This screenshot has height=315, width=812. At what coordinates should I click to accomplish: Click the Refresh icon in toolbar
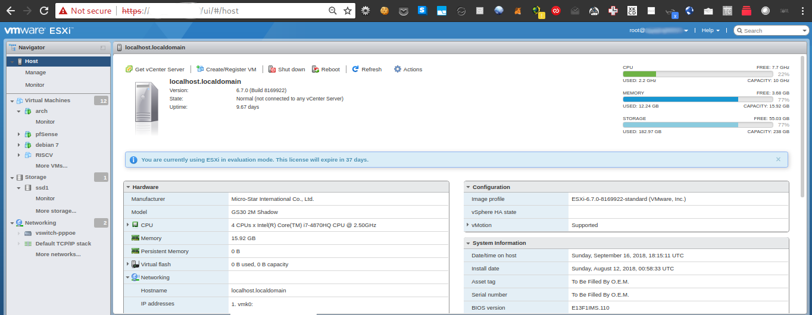pos(355,70)
